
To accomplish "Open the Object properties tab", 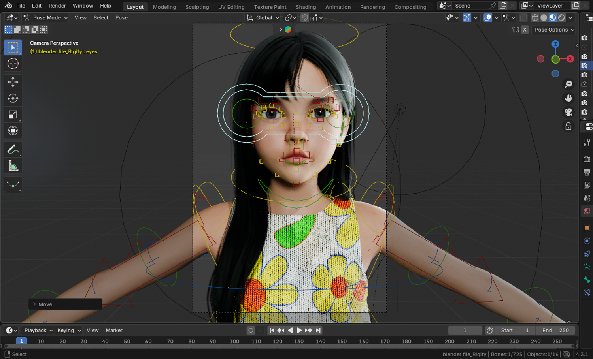I will [x=587, y=228].
